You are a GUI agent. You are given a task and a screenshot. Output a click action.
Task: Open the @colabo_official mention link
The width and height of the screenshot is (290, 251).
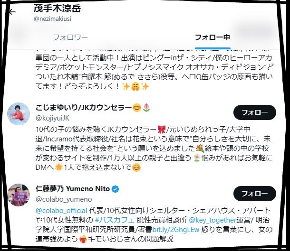coord(61,211)
